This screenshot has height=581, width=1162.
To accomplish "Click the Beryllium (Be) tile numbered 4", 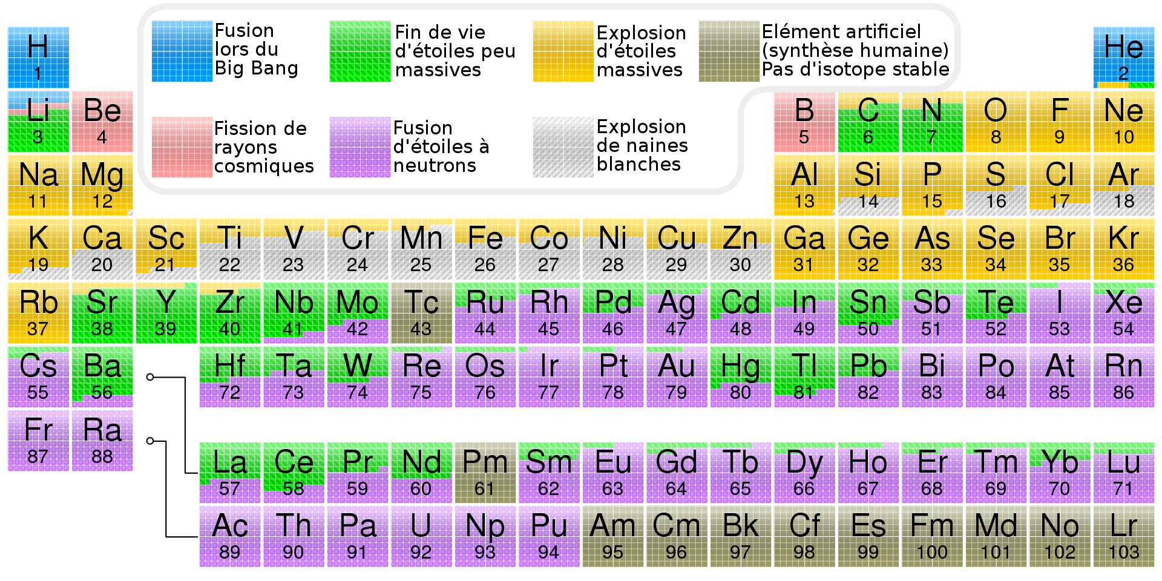I will (x=102, y=122).
